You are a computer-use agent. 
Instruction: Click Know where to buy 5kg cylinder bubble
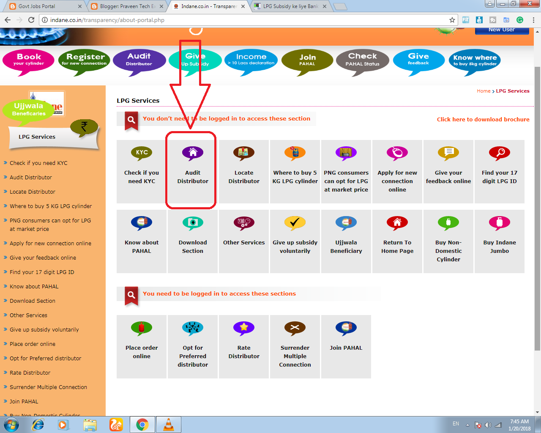click(x=475, y=61)
